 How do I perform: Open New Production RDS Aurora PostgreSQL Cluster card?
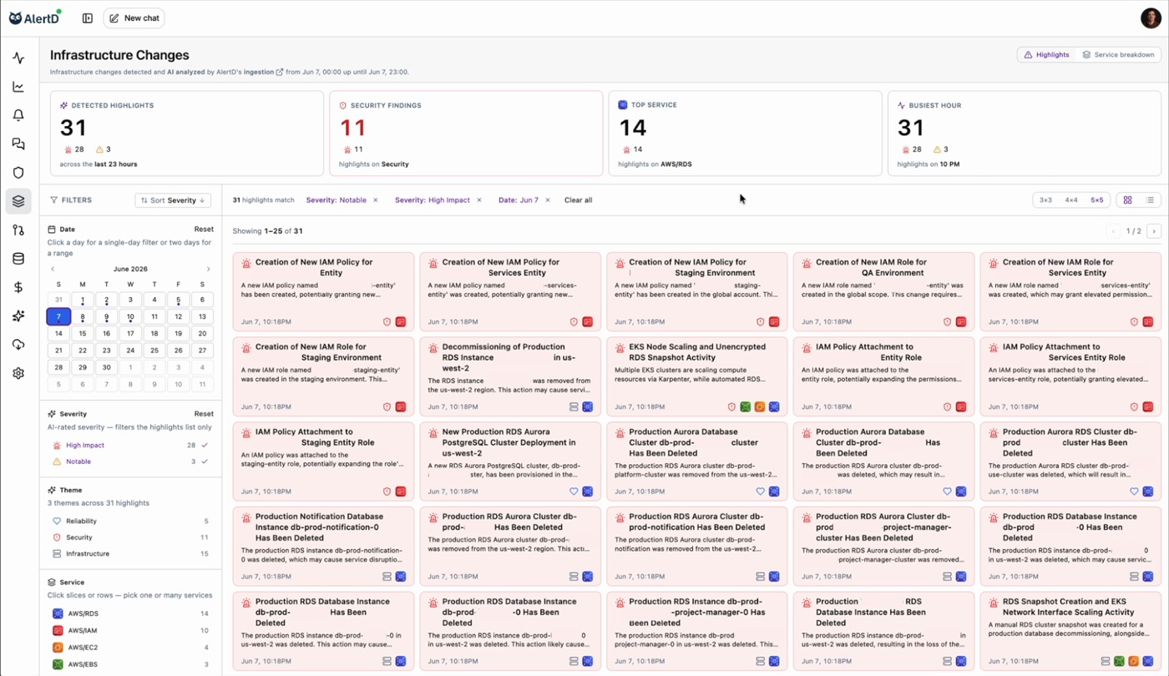510,462
